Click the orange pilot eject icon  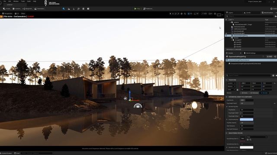point(1,16)
